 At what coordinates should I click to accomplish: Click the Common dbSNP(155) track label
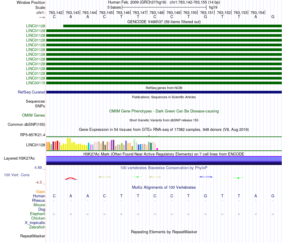point(26,124)
